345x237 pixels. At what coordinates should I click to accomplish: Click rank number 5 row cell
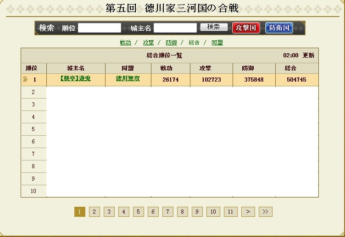click(x=33, y=129)
